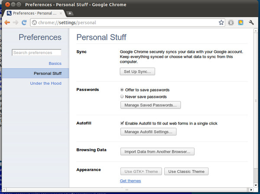Click the vertical scrollbar up arrow
This screenshot has width=260, height=194.
[x=256, y=31]
